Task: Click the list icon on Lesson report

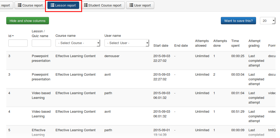Action: coord(52,5)
